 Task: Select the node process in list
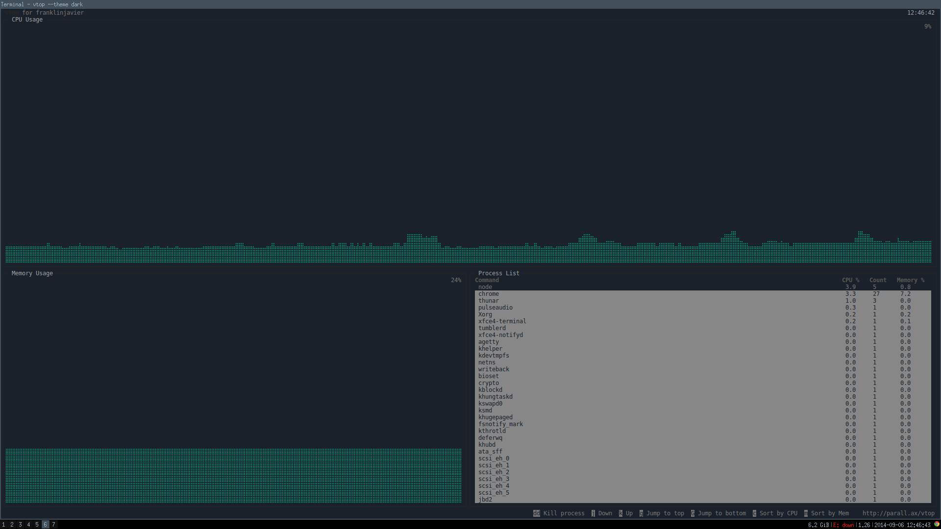tap(485, 287)
